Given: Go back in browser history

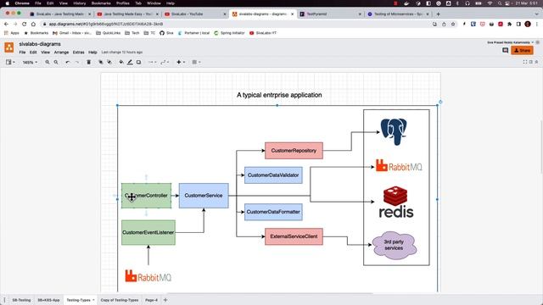Looking at the screenshot, I should pyautogui.click(x=6, y=24).
